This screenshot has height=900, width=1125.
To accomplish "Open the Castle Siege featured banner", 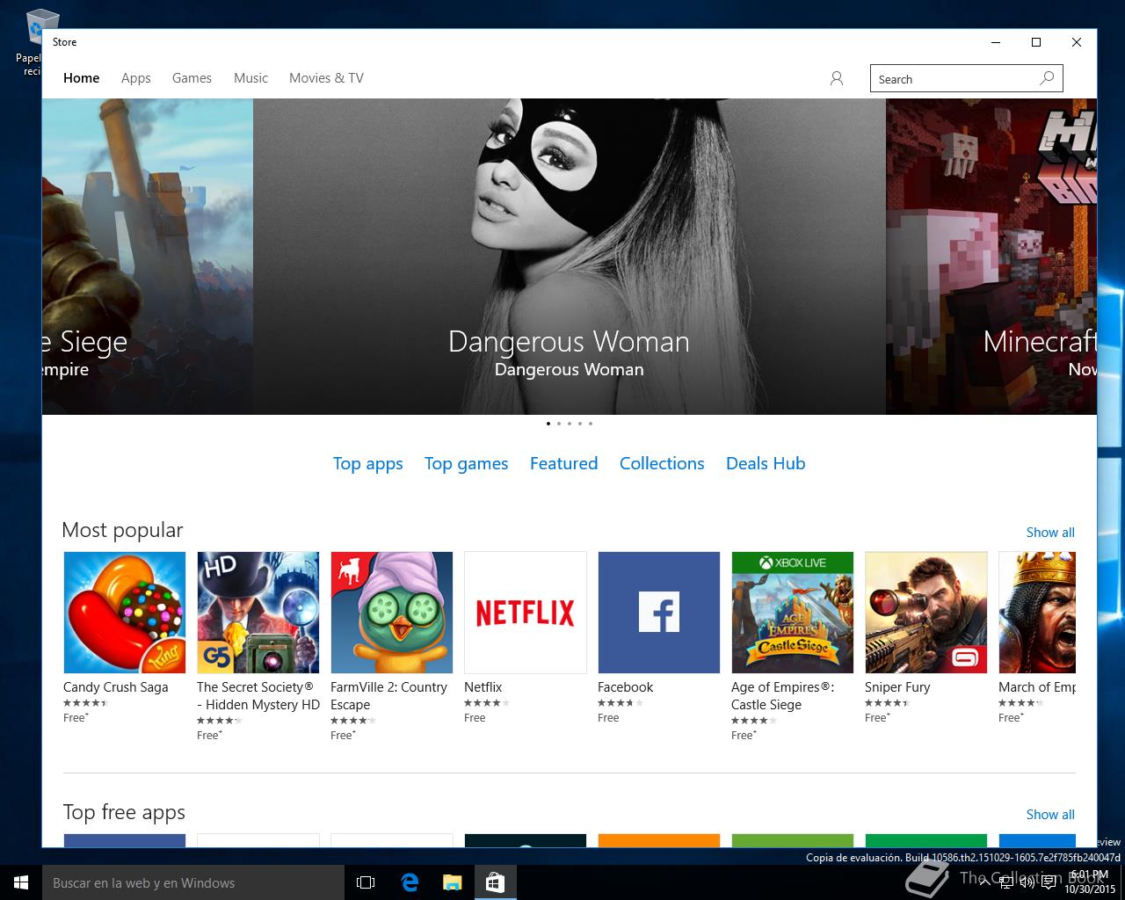I will [148, 257].
